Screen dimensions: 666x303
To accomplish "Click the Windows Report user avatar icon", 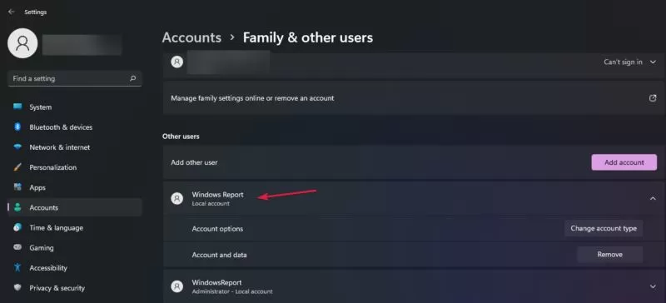I will point(177,198).
